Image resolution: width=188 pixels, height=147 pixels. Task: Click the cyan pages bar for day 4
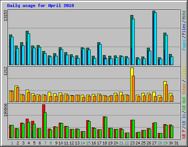coord(29,49)
